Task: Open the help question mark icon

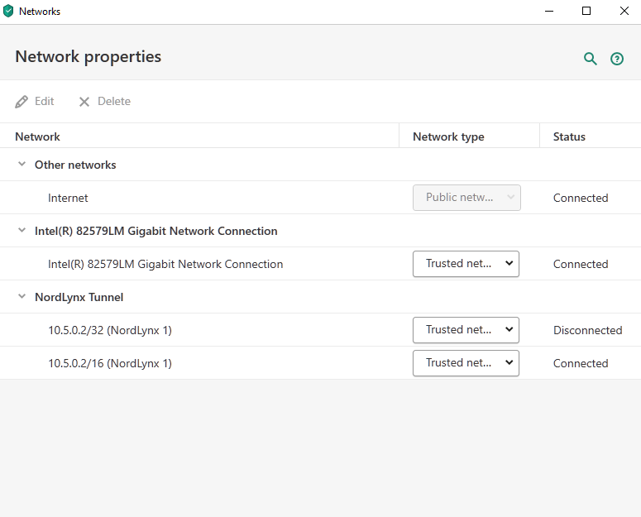Action: [x=617, y=59]
